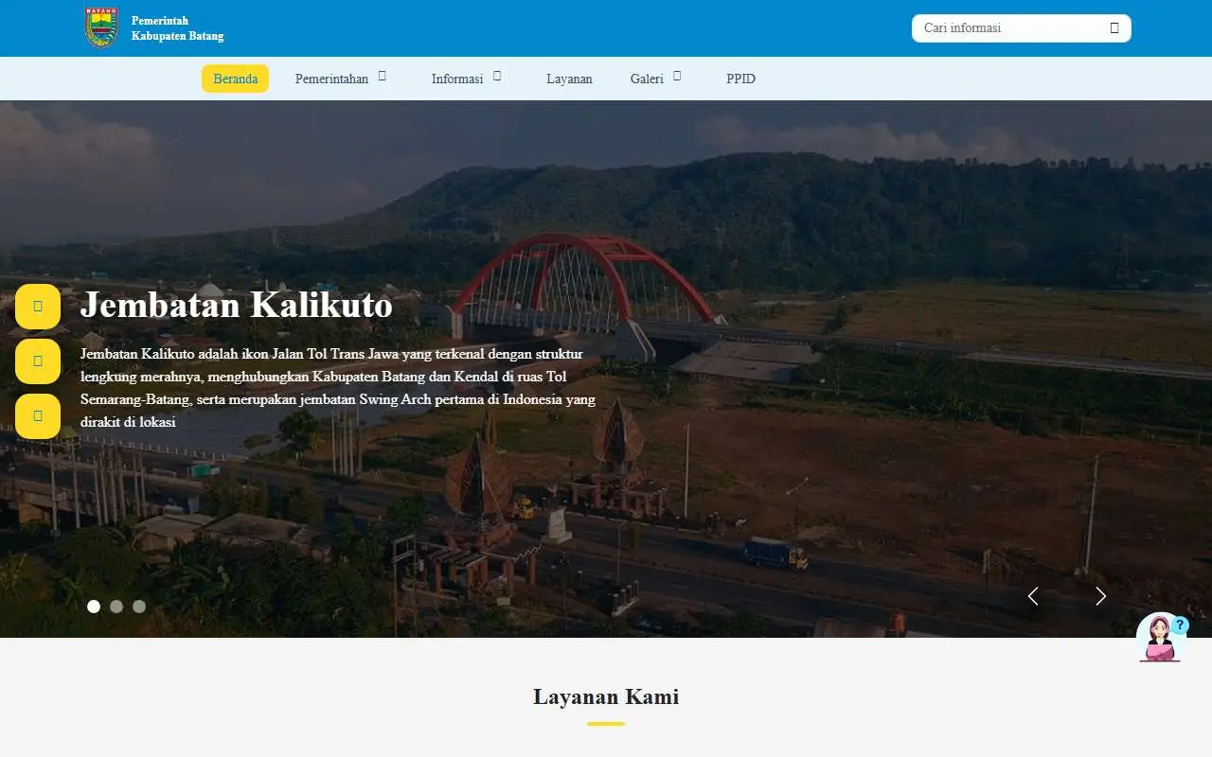Click the top yellow square side button

pos(38,307)
